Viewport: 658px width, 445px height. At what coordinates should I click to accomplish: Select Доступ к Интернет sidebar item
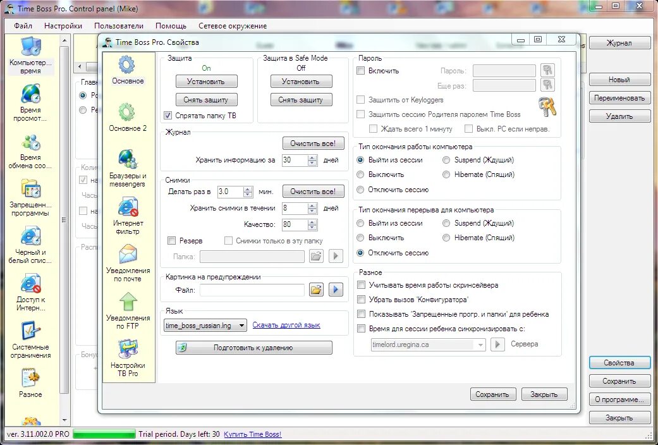30,293
